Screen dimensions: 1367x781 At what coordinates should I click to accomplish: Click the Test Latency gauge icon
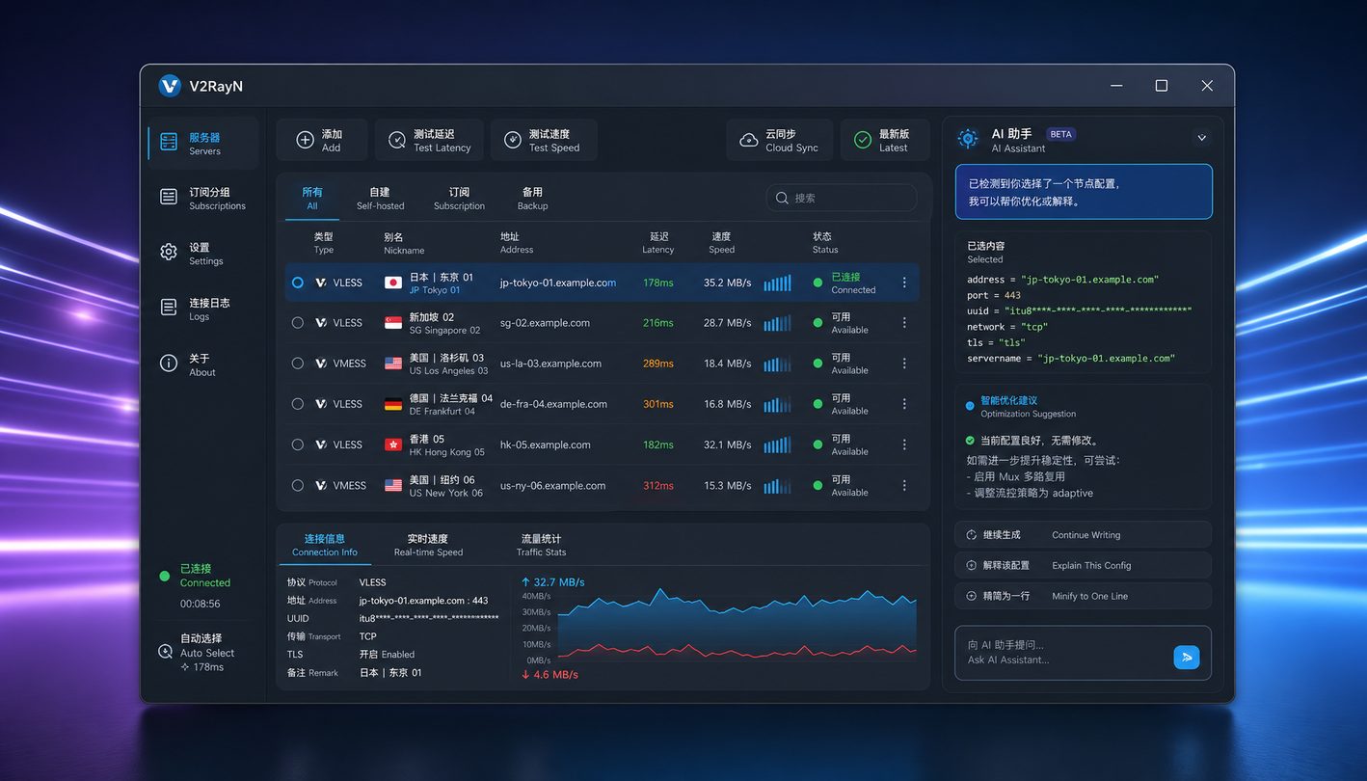pos(397,140)
